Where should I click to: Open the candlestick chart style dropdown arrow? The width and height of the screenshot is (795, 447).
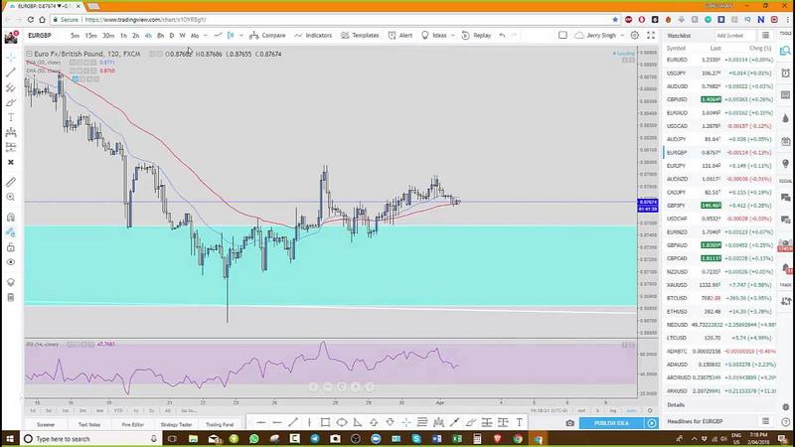[240, 36]
